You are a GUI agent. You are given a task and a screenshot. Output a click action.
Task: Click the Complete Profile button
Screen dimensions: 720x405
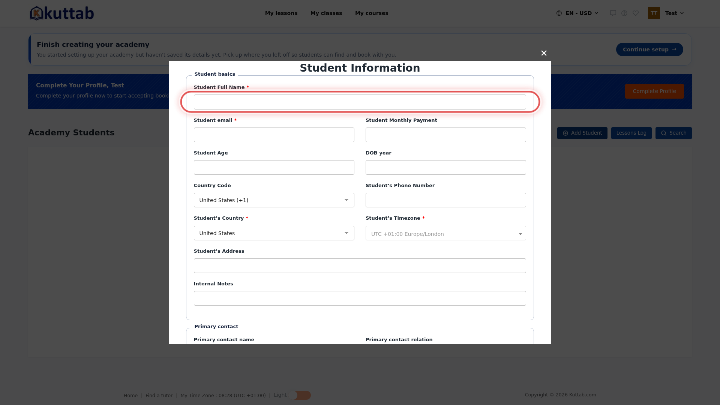654,91
